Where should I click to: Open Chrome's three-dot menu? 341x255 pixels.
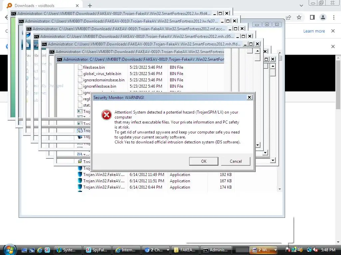click(334, 17)
